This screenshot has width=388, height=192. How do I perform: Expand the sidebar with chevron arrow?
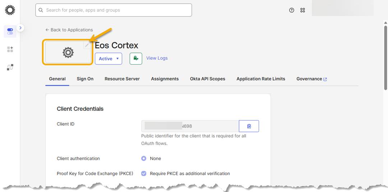click(20, 28)
